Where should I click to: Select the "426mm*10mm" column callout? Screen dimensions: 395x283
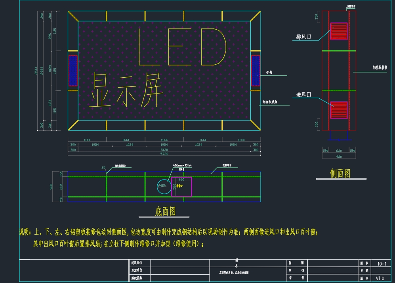[182, 166]
